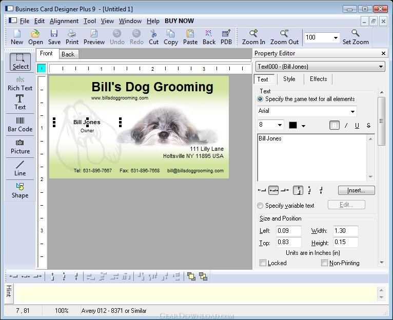Image resolution: width=393 pixels, height=320 pixels.
Task: Activate the Select tool
Action: click(21, 62)
